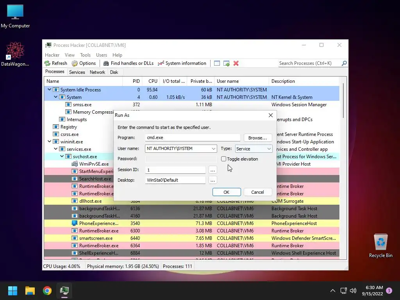Open the volume tray icon

point(353,291)
